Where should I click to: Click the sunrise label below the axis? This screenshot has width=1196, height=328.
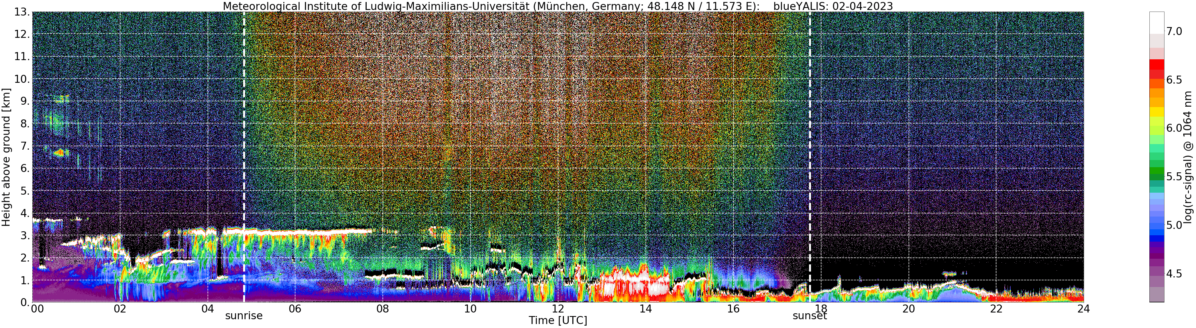click(x=244, y=316)
